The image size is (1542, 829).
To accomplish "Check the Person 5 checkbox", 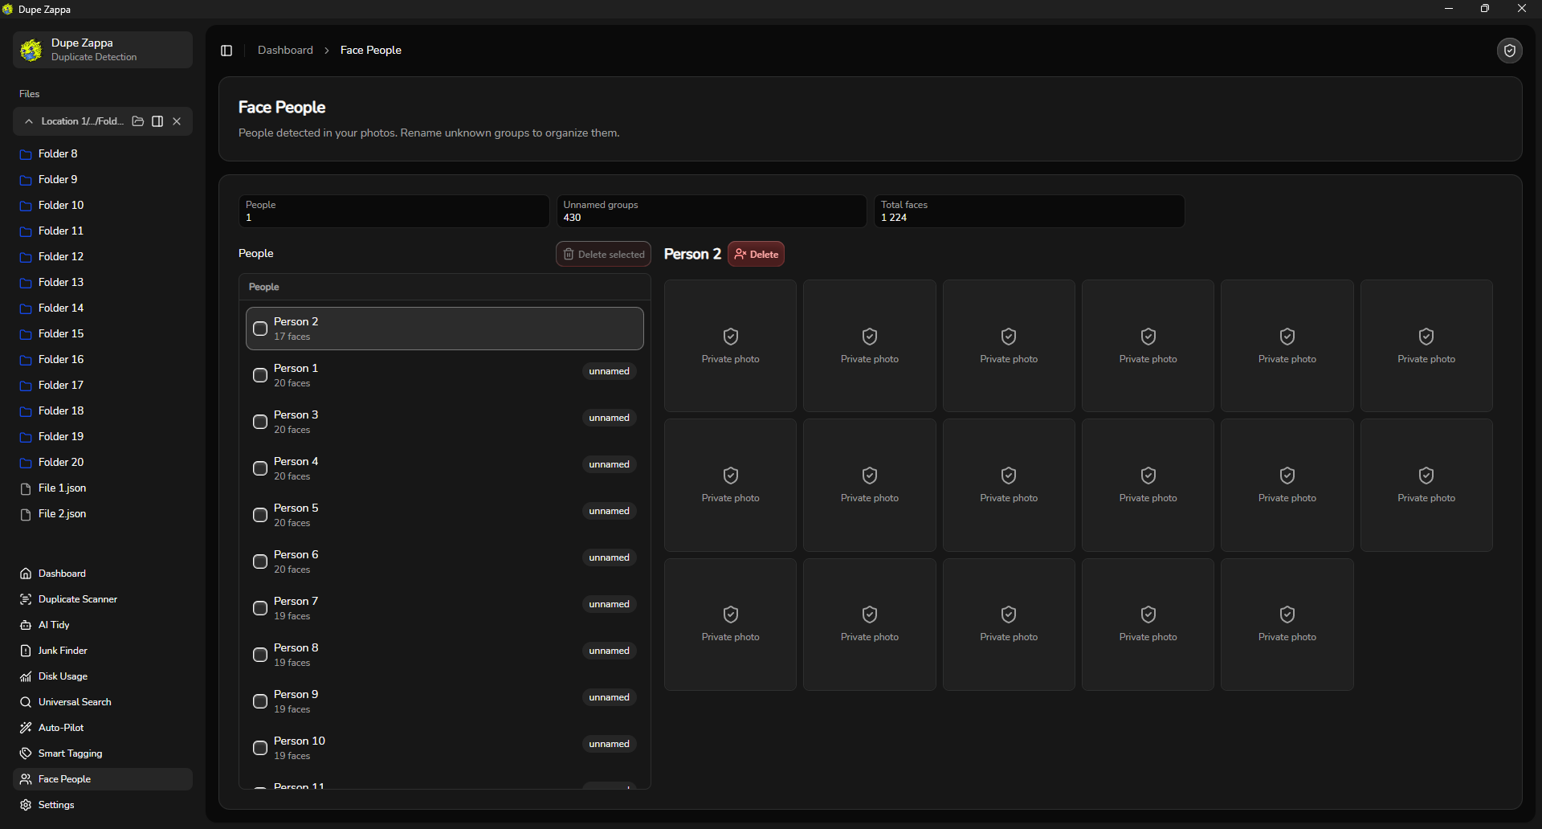I will pyautogui.click(x=260, y=515).
